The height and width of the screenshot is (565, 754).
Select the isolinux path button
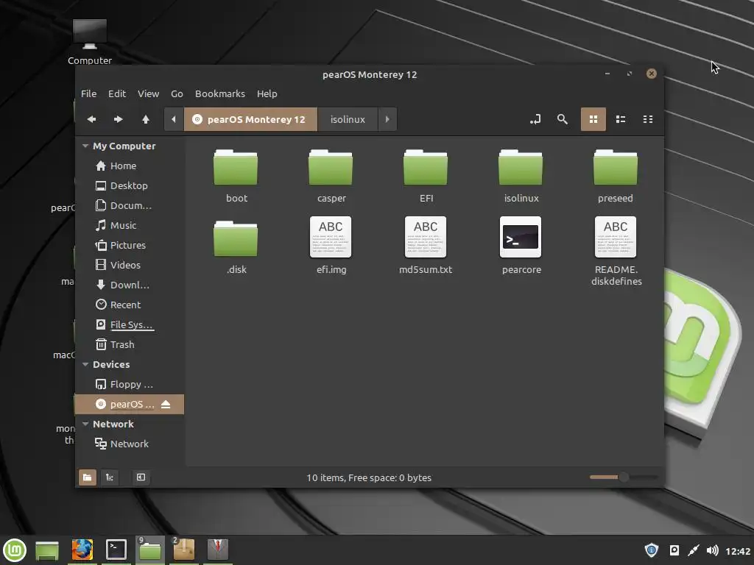pyautogui.click(x=348, y=119)
